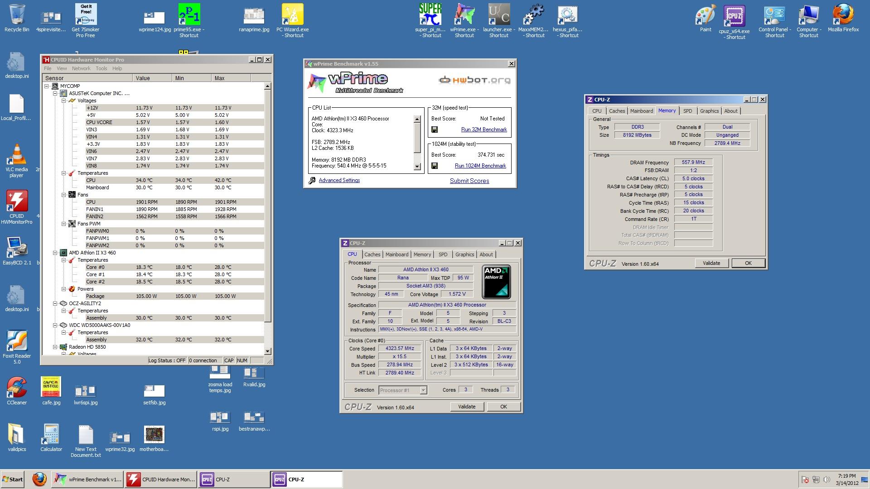The width and height of the screenshot is (870, 489).
Task: Click save icon beside Run 1024M Benchmark
Action: click(x=435, y=166)
